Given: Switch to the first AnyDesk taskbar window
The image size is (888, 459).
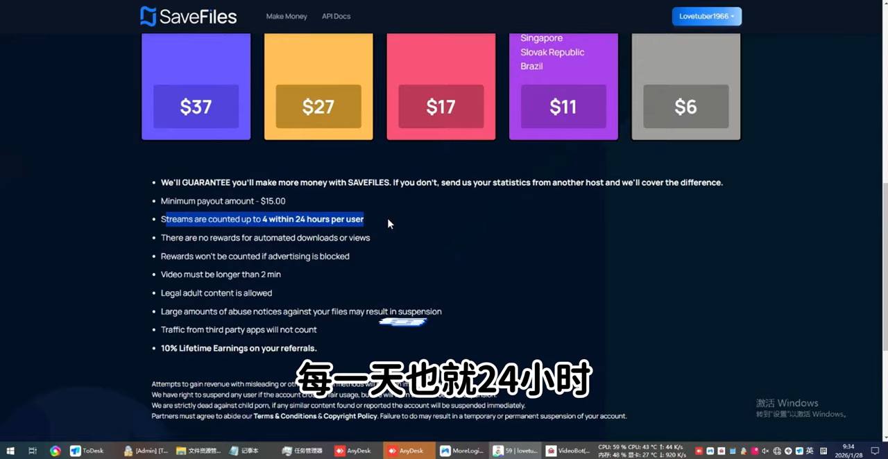Looking at the screenshot, I should pos(356,451).
